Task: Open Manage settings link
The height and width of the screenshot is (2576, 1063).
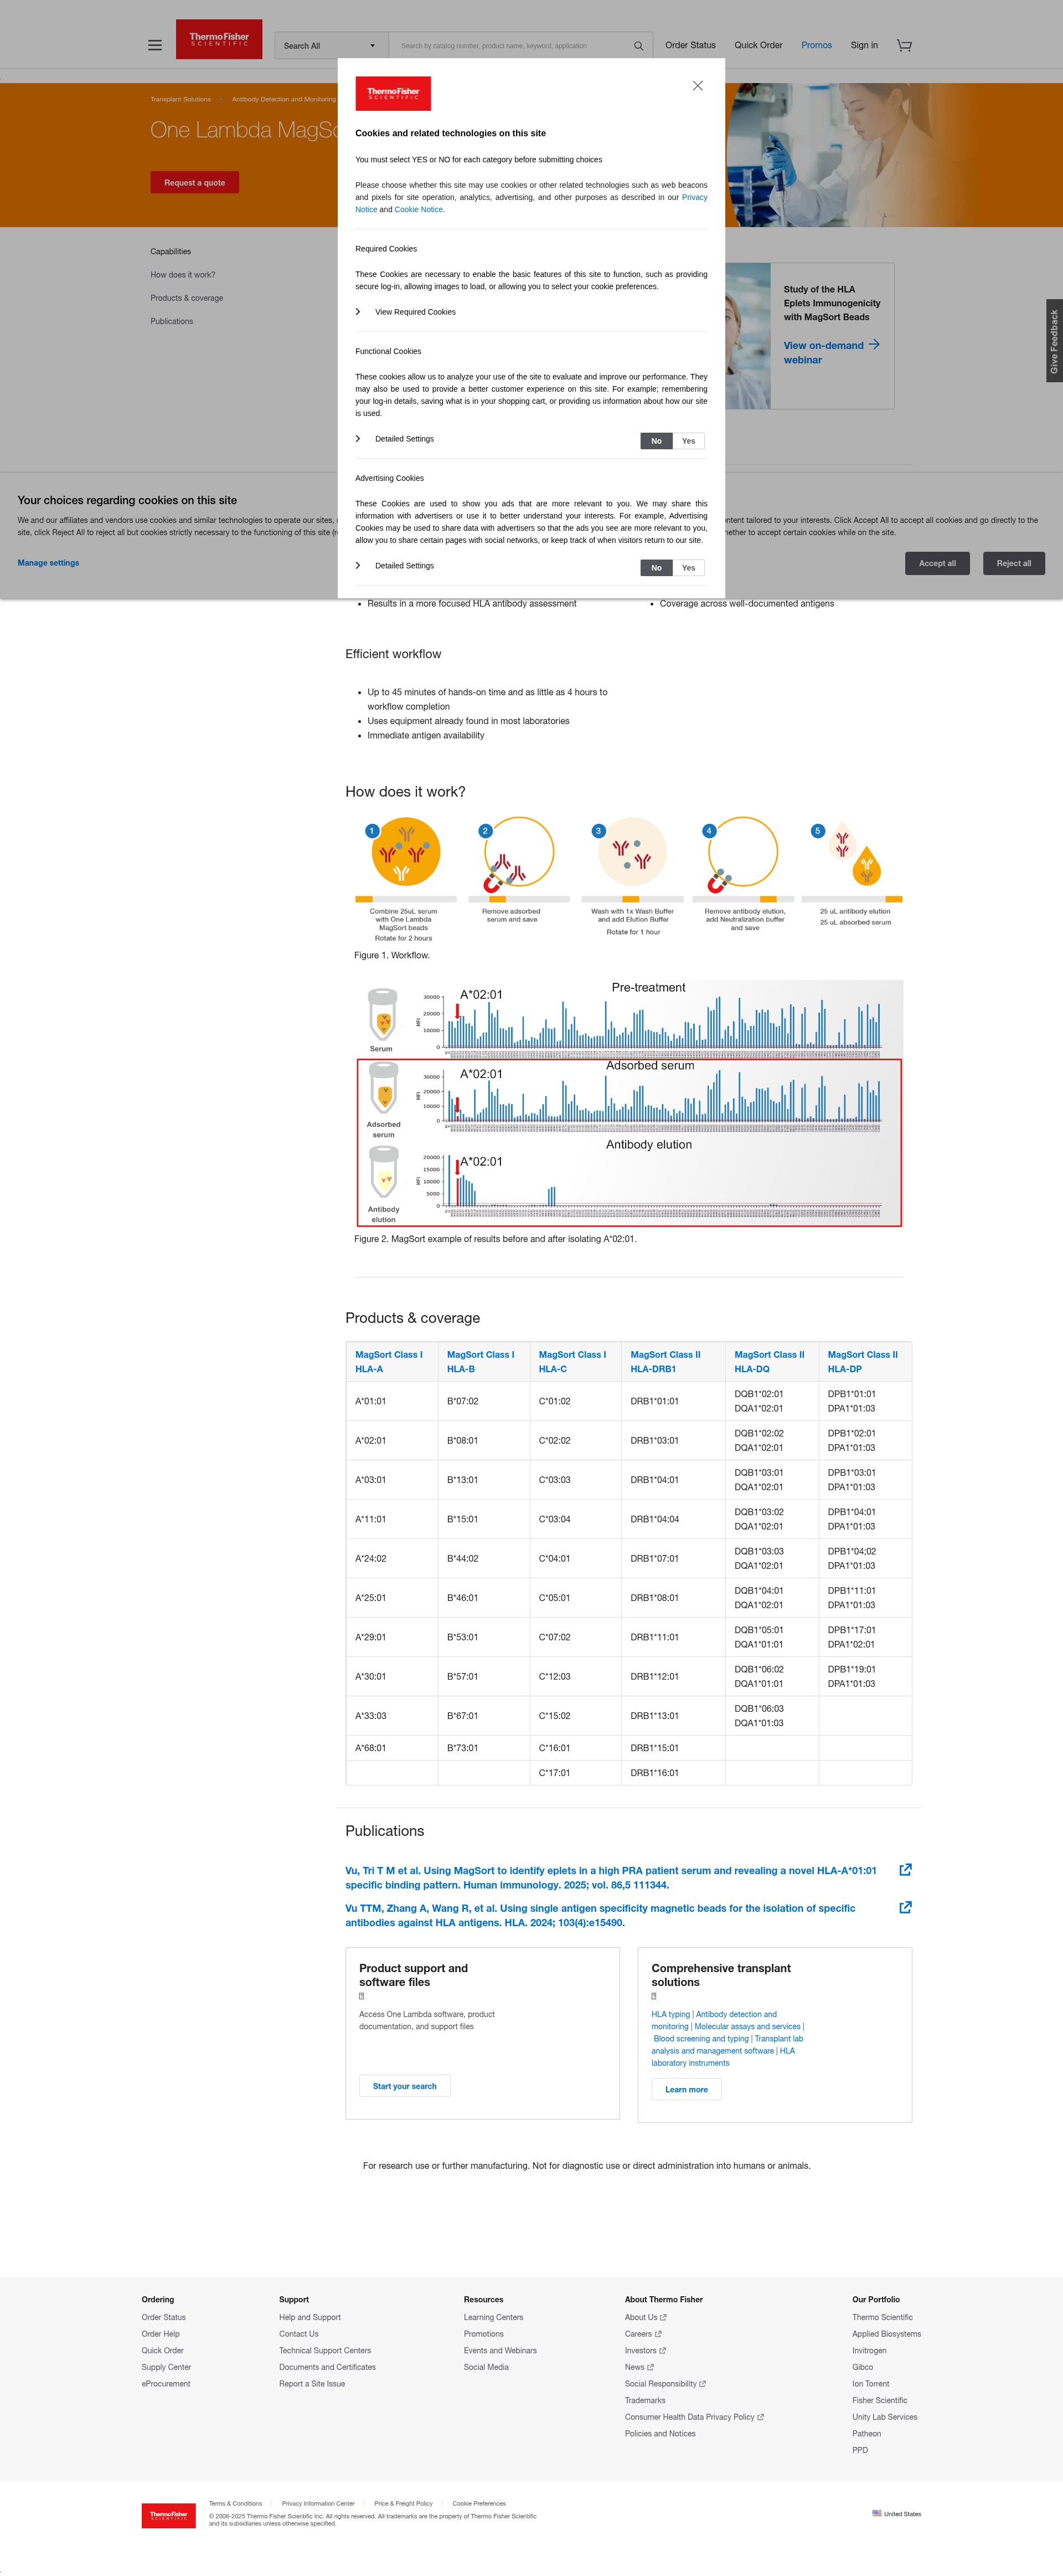Action: [48, 563]
